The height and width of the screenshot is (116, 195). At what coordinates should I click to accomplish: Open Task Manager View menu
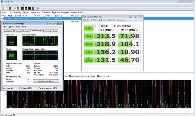18,27
